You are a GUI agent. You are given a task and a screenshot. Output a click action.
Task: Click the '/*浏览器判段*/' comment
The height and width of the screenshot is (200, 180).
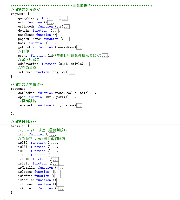click(23, 122)
